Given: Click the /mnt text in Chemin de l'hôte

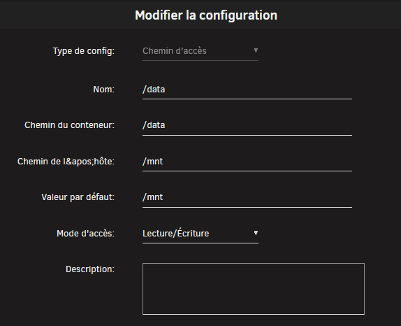Looking at the screenshot, I should (x=153, y=162).
